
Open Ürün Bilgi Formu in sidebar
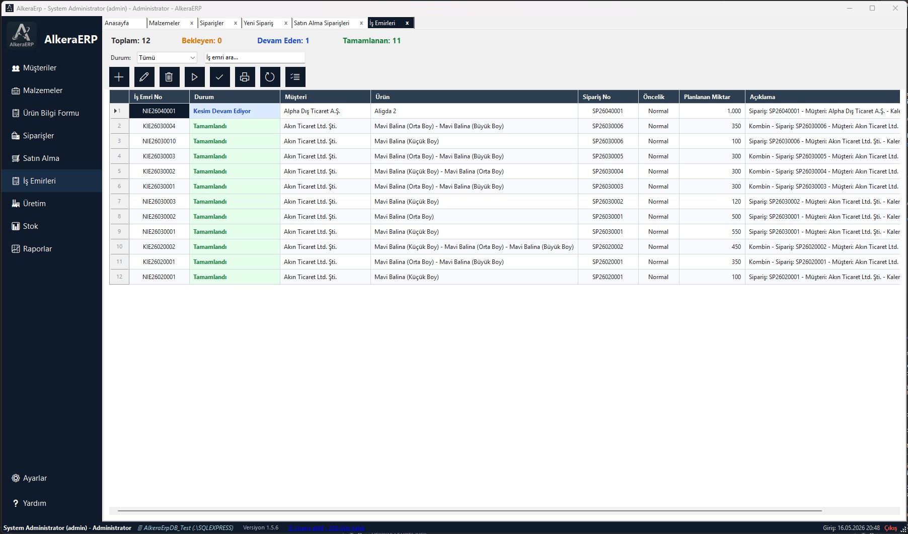(x=51, y=113)
